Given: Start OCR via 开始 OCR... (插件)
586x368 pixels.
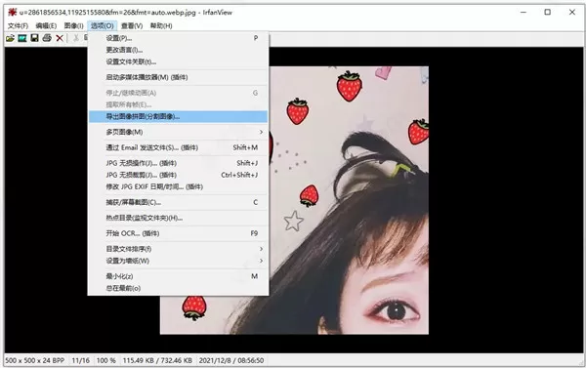Looking at the screenshot, I should [x=179, y=233].
